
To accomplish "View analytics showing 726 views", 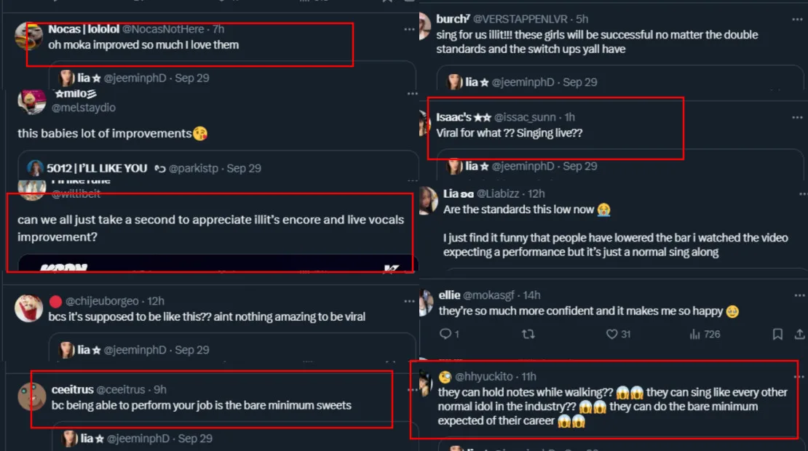I will tap(695, 334).
